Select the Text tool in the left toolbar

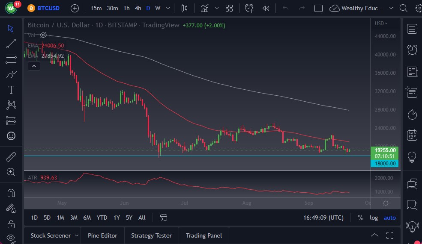click(x=11, y=90)
